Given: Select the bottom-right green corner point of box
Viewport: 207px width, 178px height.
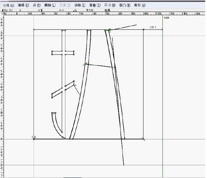Looking at the screenshot, I should coord(144,139).
